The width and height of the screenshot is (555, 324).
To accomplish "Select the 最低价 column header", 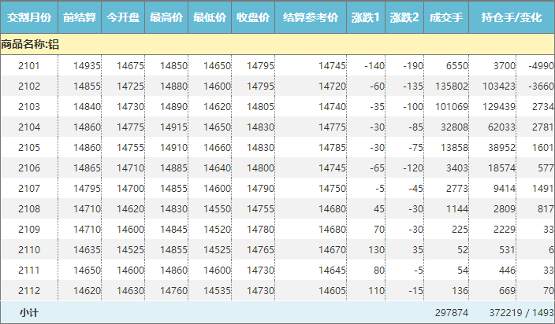I will pyautogui.click(x=210, y=17).
